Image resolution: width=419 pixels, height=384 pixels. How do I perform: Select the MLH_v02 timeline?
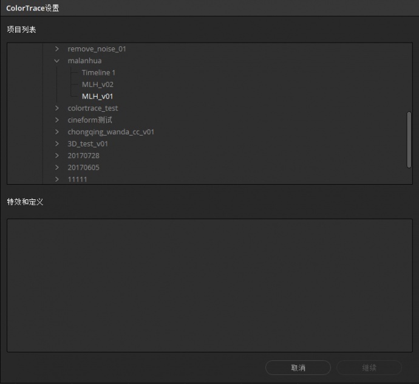98,84
